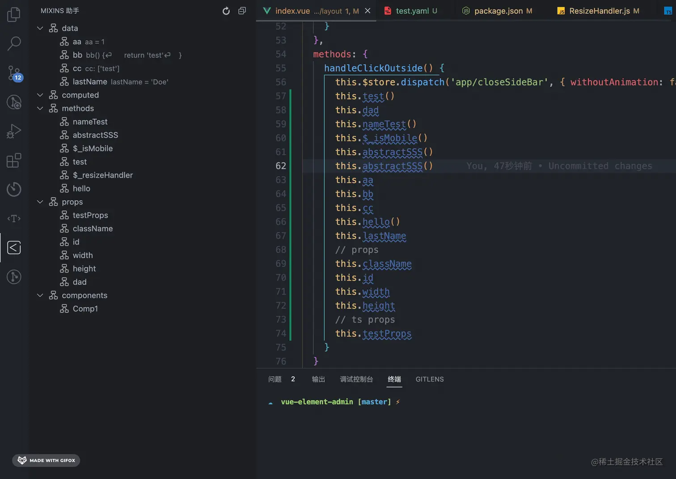Collapse the props tree node

click(x=40, y=202)
